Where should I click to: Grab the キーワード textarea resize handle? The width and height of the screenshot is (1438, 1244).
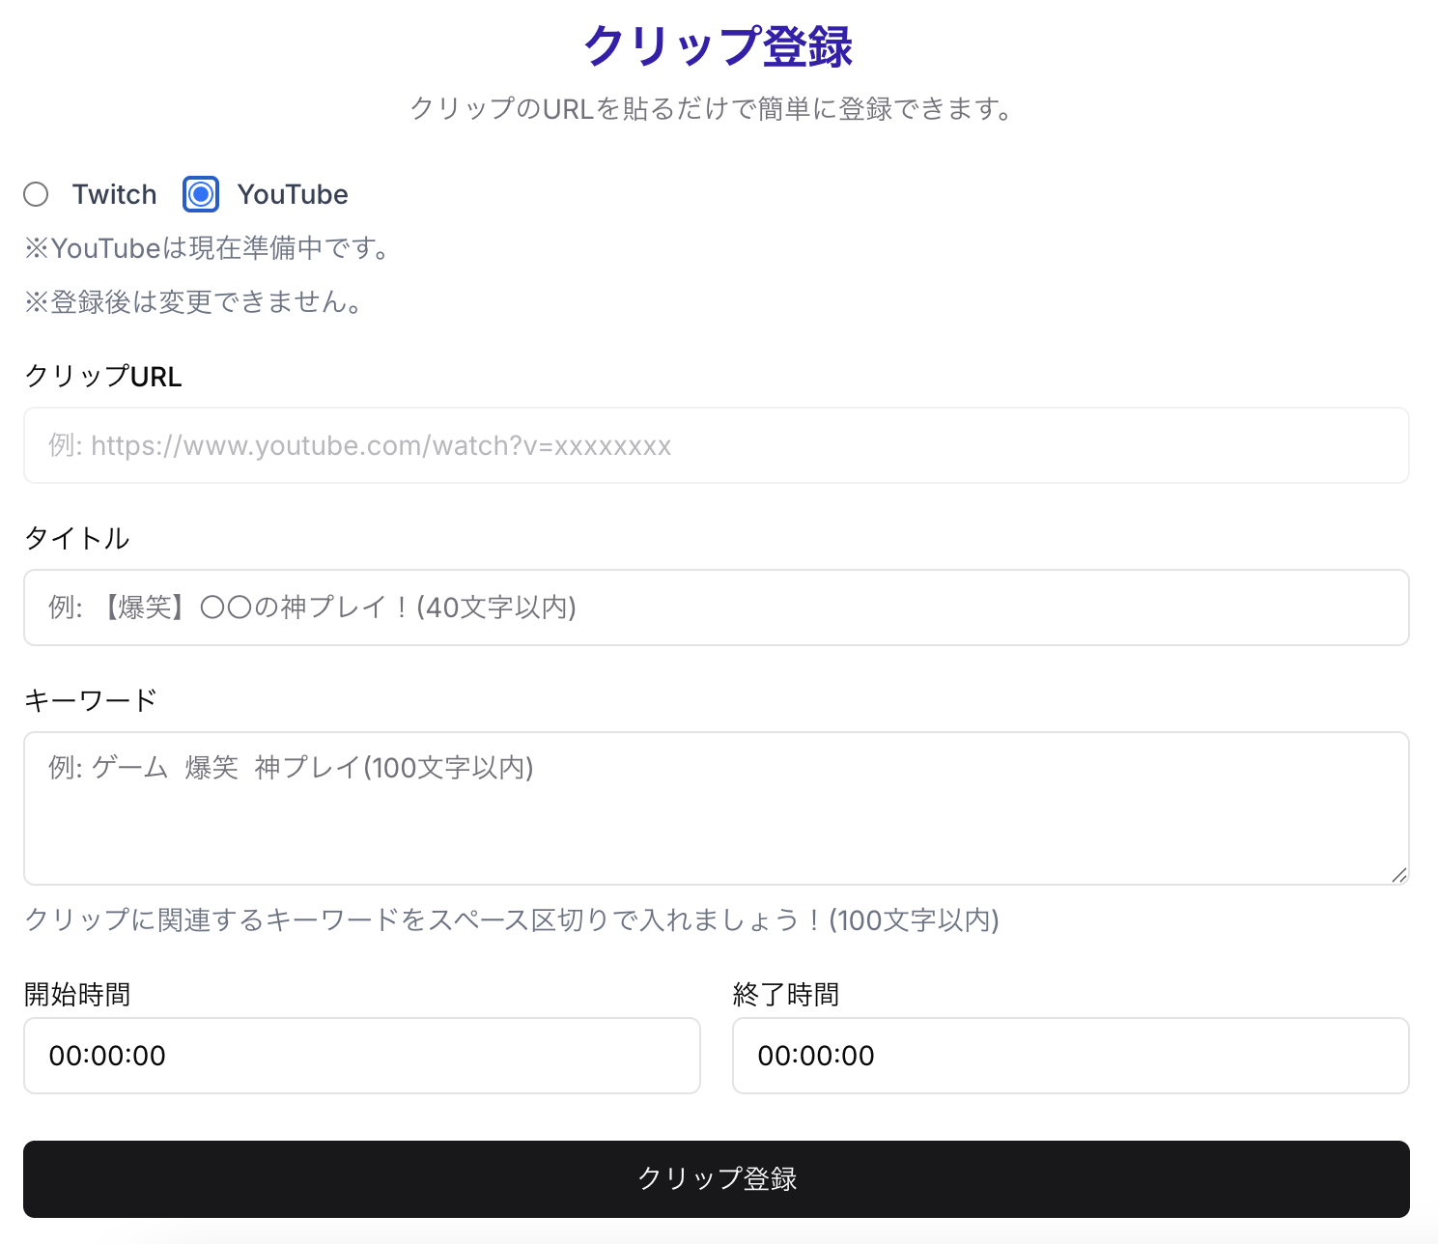[x=1399, y=875]
